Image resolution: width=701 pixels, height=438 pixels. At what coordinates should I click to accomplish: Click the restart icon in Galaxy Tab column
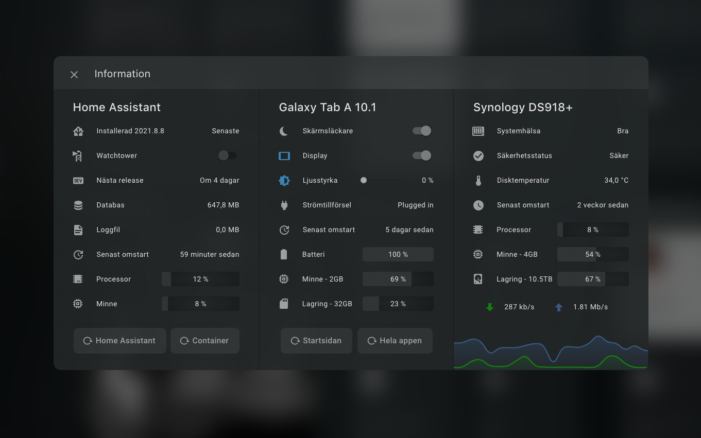[284, 230]
